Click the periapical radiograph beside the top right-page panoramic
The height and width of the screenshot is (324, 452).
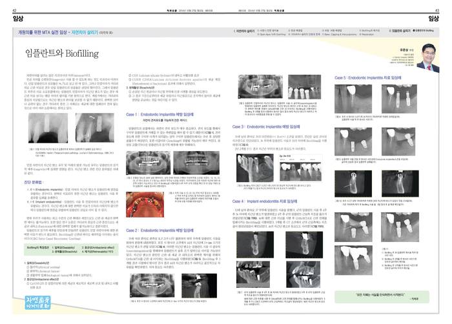tap(304, 86)
